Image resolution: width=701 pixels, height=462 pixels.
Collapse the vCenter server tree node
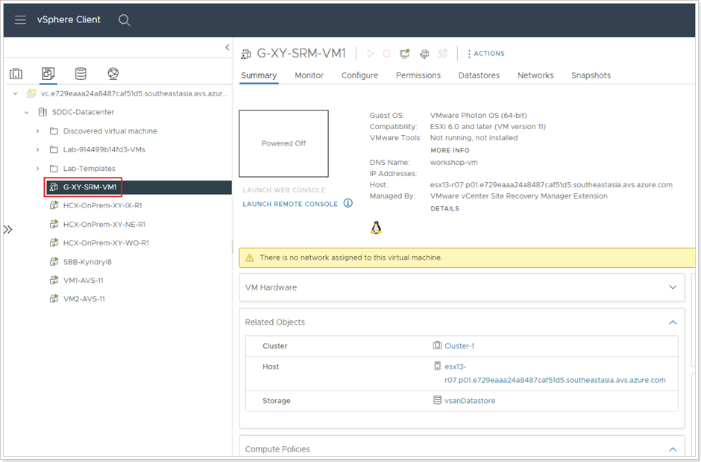pyautogui.click(x=16, y=93)
